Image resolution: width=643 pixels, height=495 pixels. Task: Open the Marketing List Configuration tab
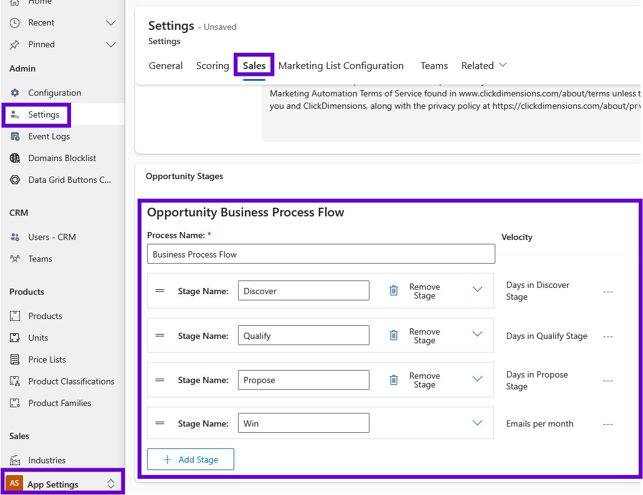pos(341,66)
